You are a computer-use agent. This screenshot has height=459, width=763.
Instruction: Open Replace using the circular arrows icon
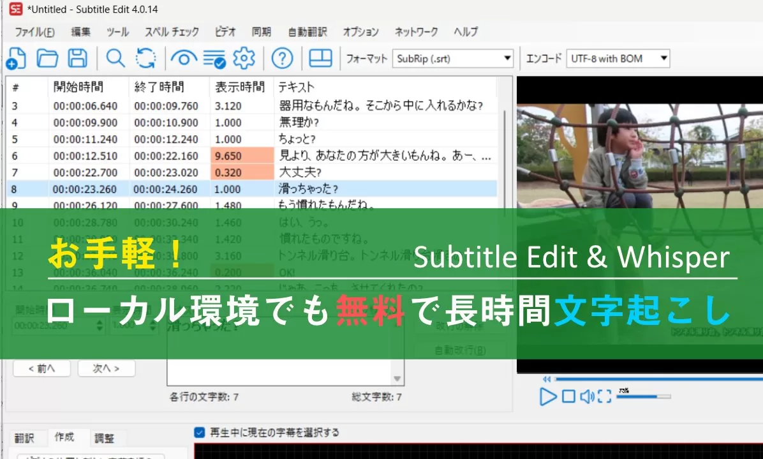point(145,58)
